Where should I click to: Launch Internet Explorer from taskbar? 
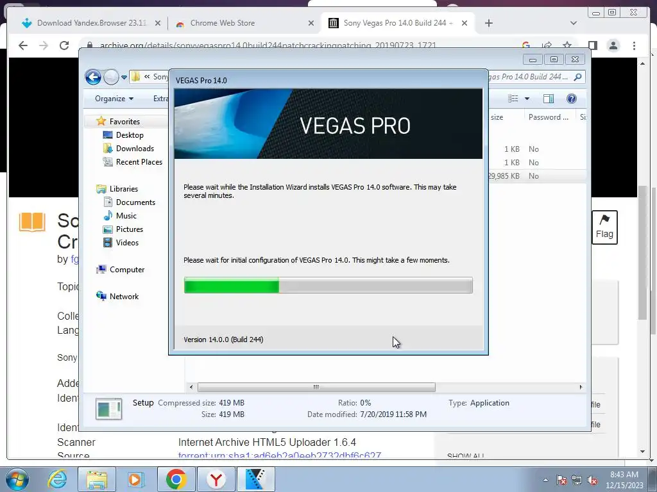point(57,479)
